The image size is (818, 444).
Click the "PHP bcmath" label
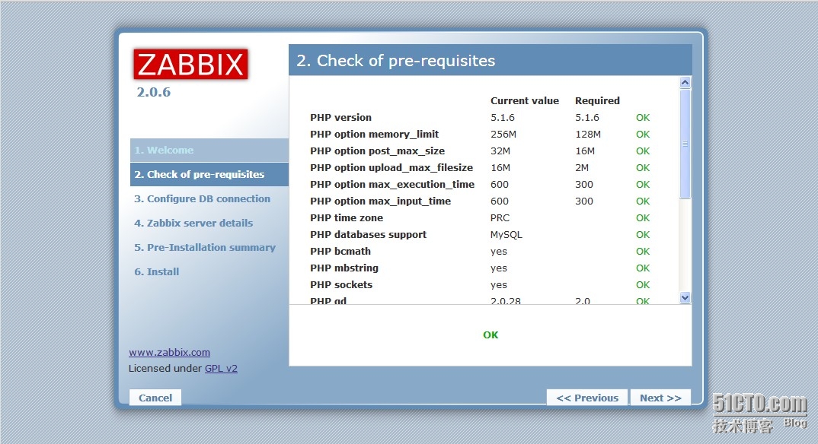click(x=340, y=252)
